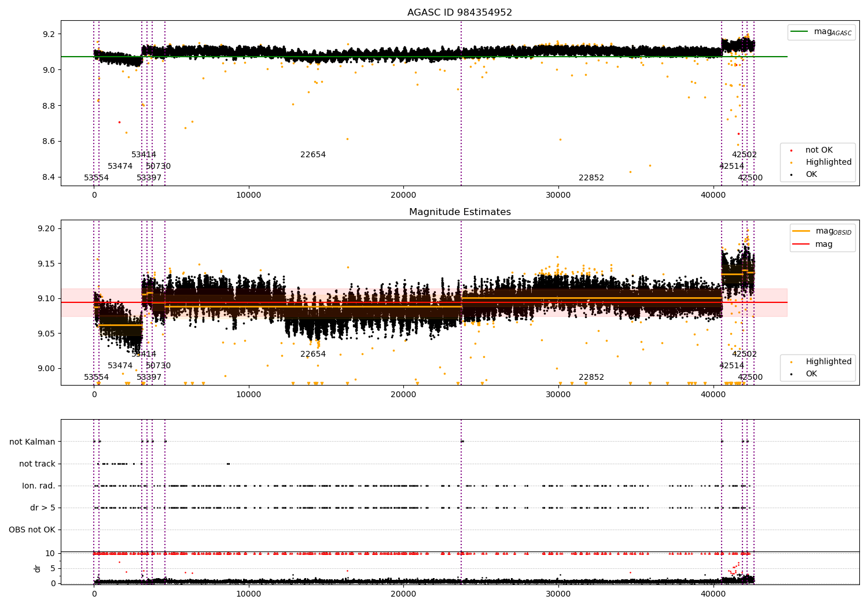Click OBSID label 53554 in Magnitude Estimates plot
The width and height of the screenshot is (868, 607).
tap(96, 377)
